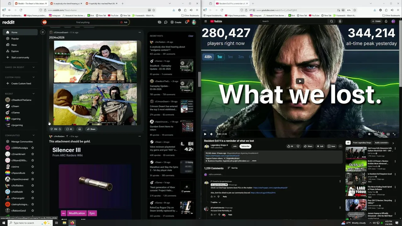The image size is (402, 226).
Task: Open Reddit notifications bell
Action: (x=186, y=22)
